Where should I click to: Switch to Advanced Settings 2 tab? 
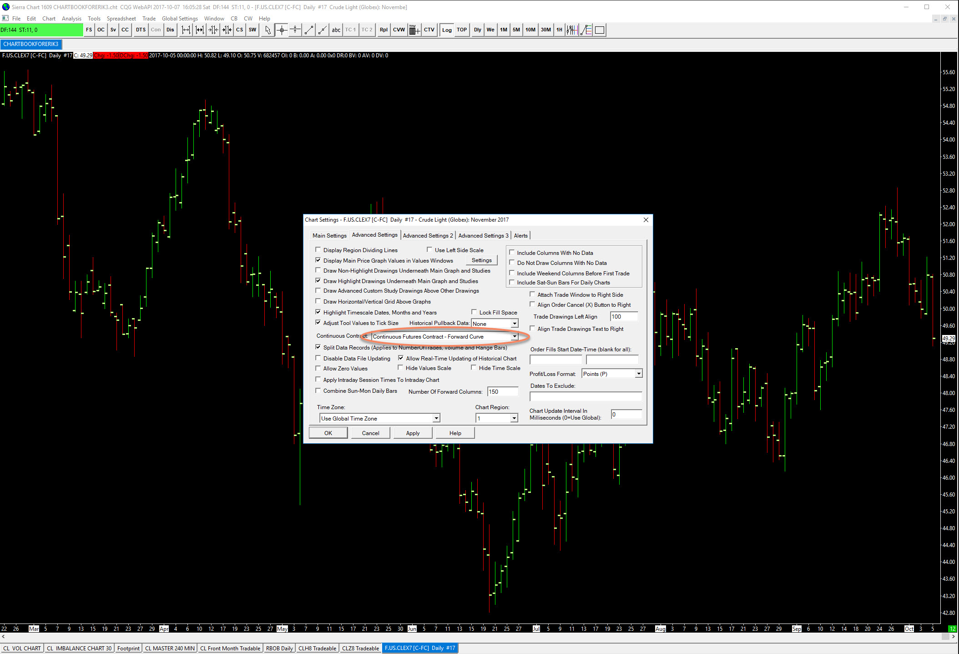tap(428, 235)
